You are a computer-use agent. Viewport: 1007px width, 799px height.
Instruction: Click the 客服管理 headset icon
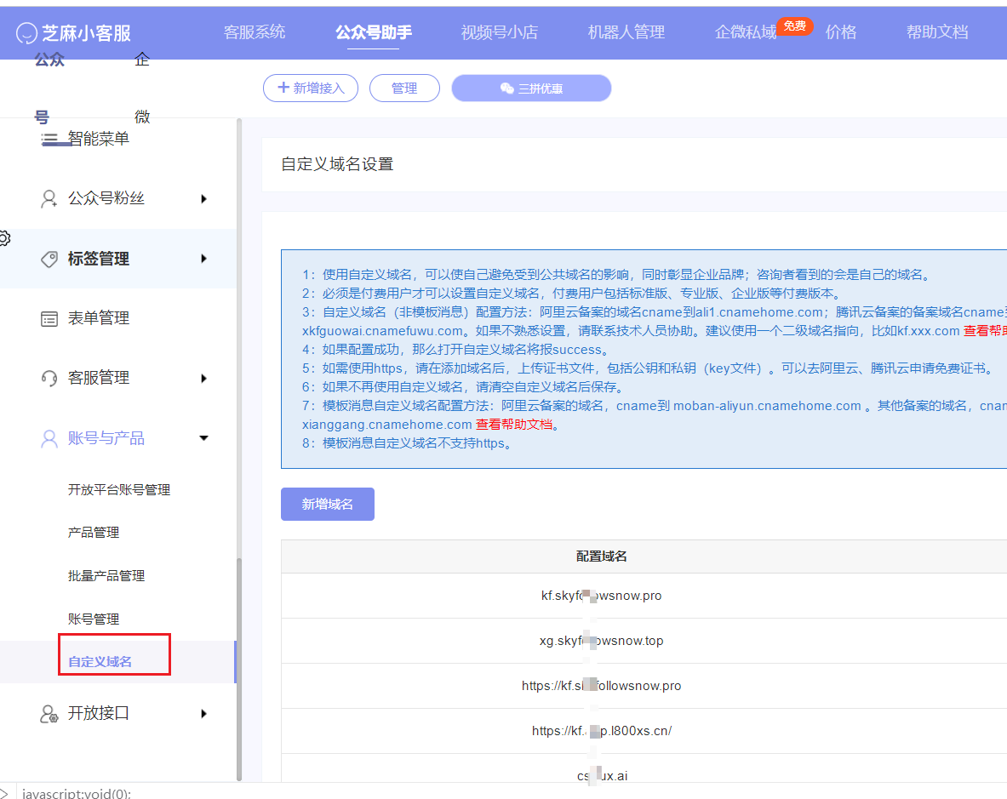point(49,379)
